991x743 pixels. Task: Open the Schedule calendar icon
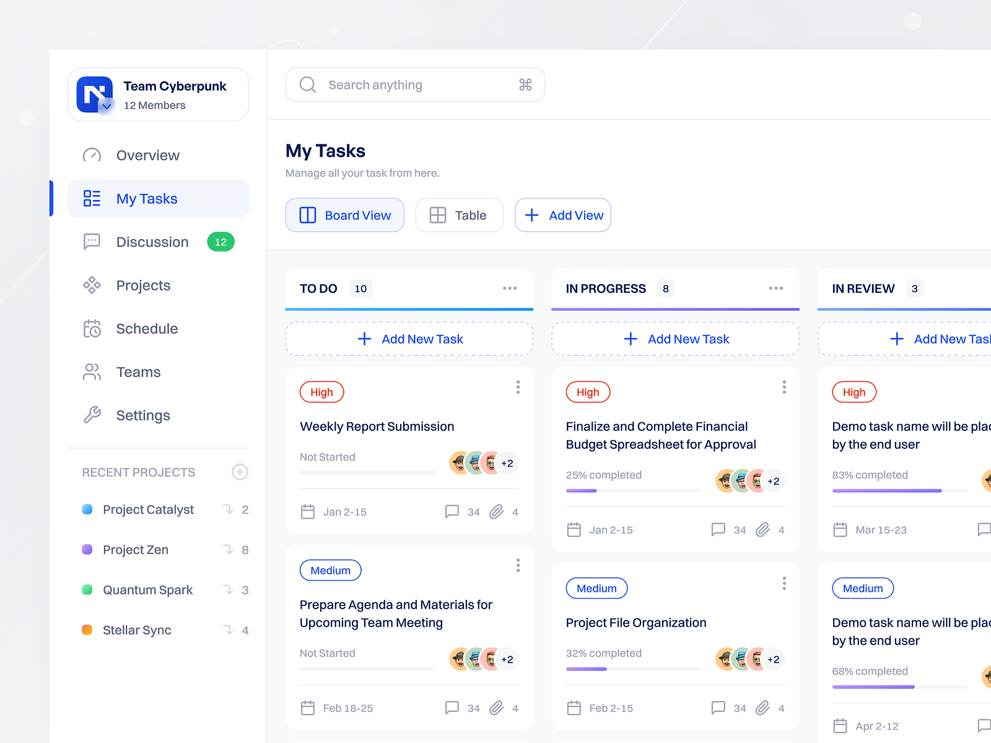coord(92,328)
